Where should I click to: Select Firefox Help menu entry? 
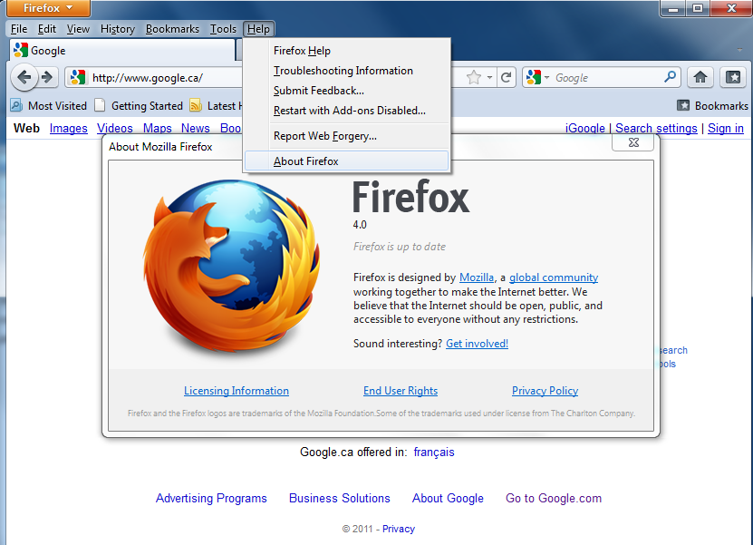(x=346, y=51)
